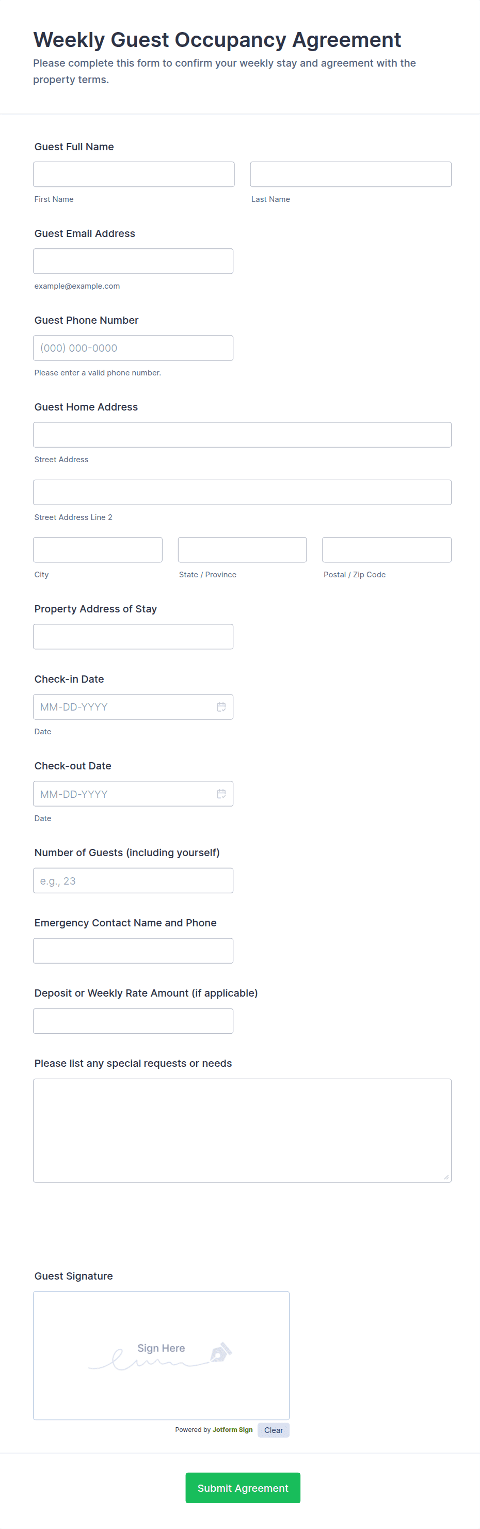This screenshot has width=480, height=1529.
Task: Open the Check-in Date calendar picker icon
Action: pyautogui.click(x=221, y=706)
